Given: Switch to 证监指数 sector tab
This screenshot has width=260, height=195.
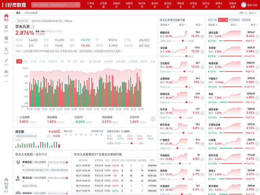Looking at the screenshot, I should (x=246, y=20).
